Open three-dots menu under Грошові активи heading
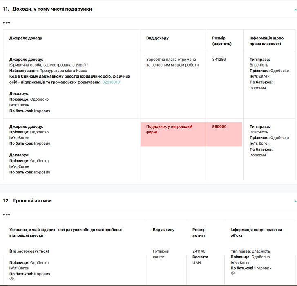Viewport: 297px width, 286px height. [7, 215]
